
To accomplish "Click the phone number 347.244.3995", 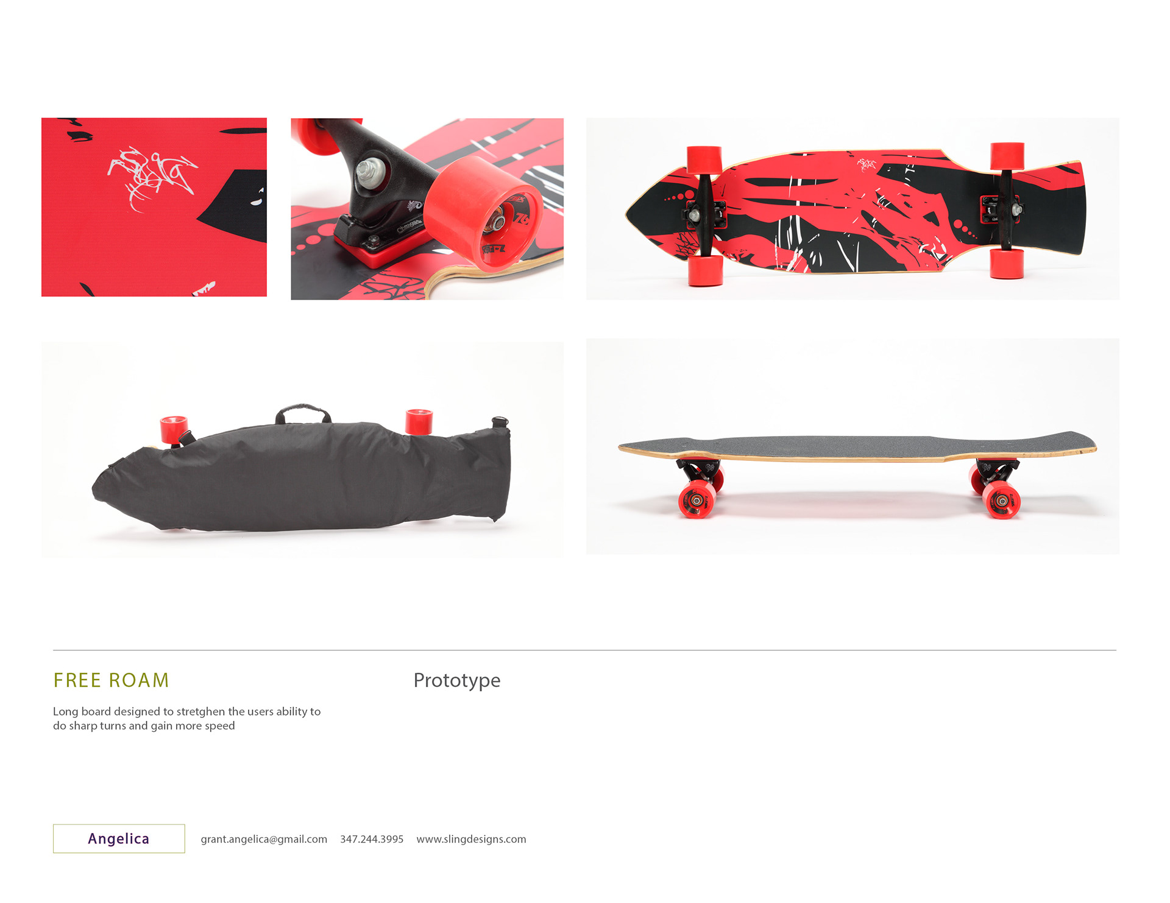I will pyautogui.click(x=372, y=839).
